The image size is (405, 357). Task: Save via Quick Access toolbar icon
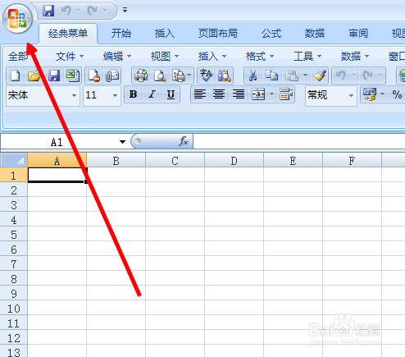[x=48, y=11]
